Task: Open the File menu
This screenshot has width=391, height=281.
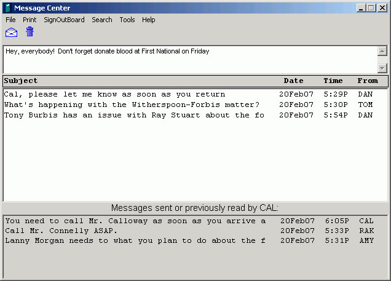Action: (10, 20)
